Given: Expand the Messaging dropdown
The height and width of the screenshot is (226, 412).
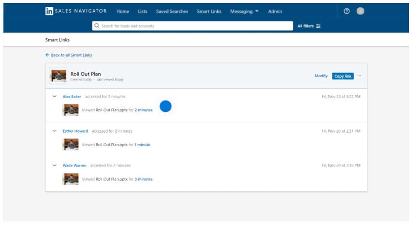Looking at the screenshot, I should [244, 11].
